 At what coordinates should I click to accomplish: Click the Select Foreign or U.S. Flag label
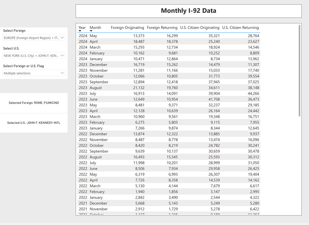23,66
